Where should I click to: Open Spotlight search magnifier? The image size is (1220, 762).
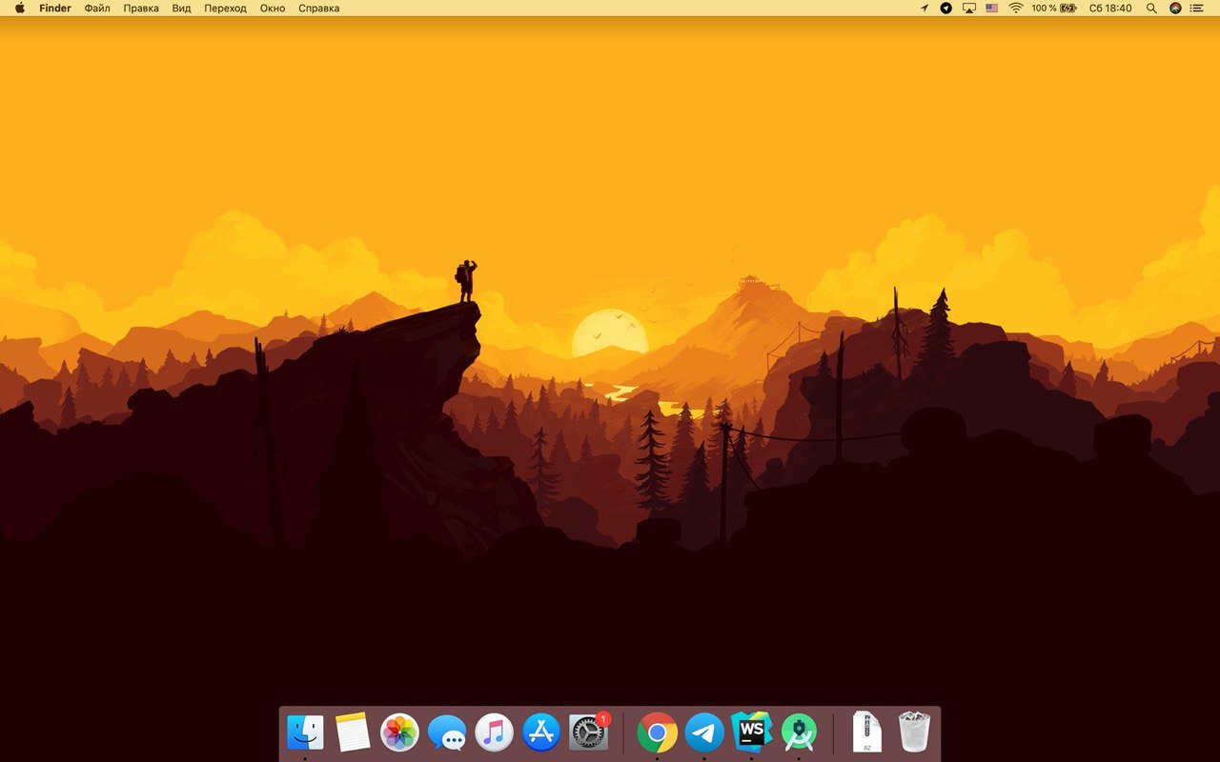point(1151,8)
